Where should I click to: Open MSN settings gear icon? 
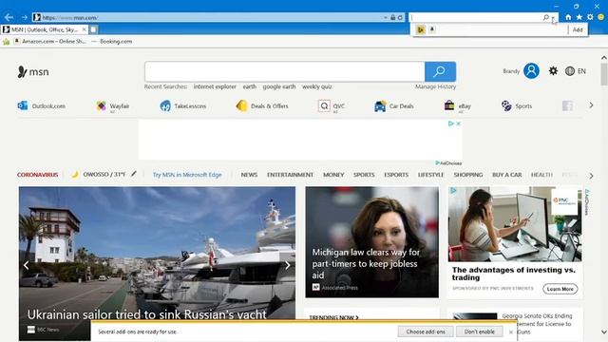553,71
